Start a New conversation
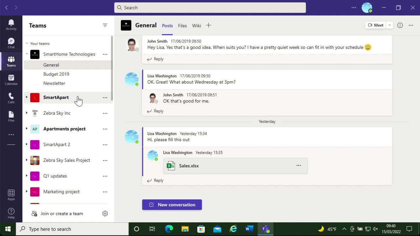 point(172,205)
